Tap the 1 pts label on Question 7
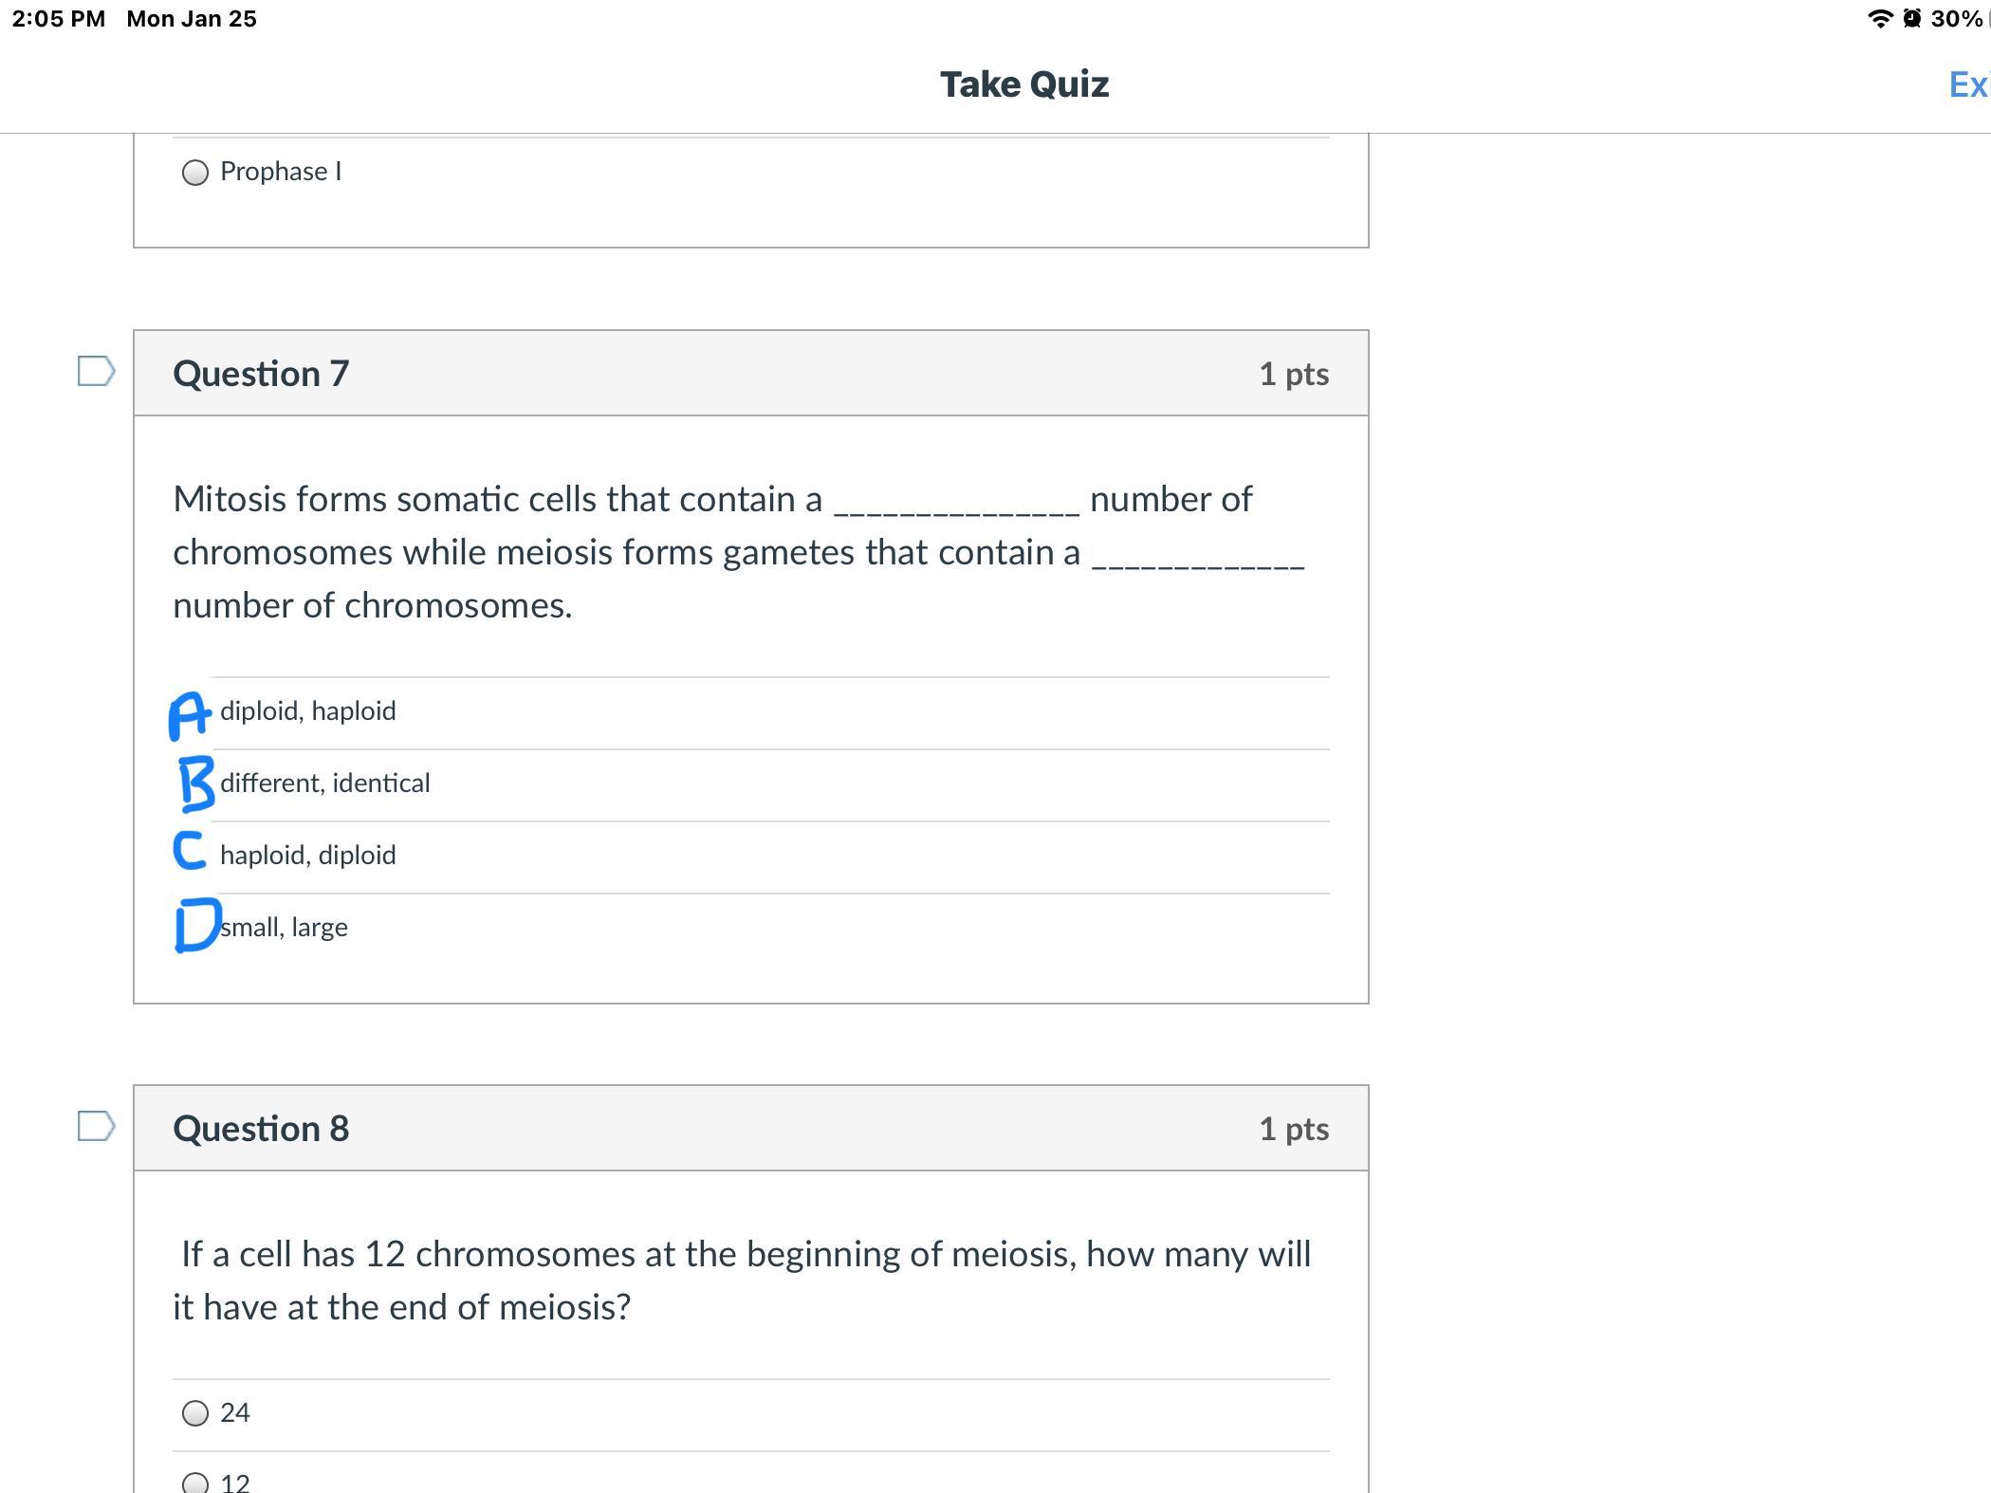 tap(1293, 374)
